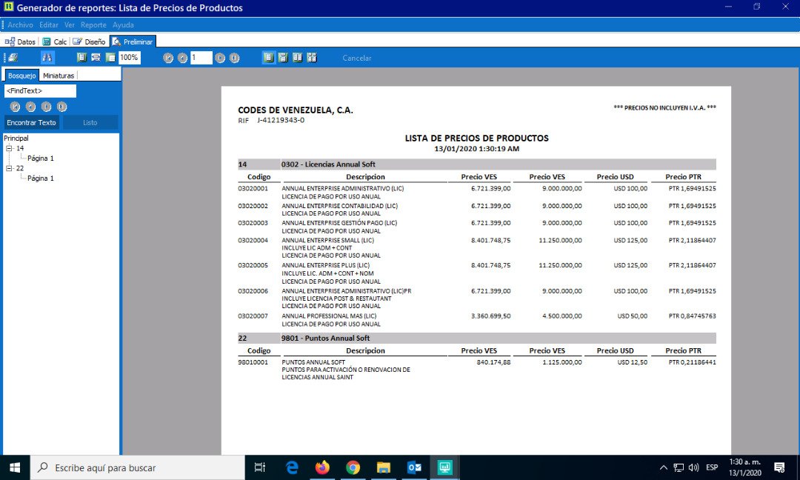Screen dimensions: 800x480
Task: Click product code 98010001
Action: (253, 362)
